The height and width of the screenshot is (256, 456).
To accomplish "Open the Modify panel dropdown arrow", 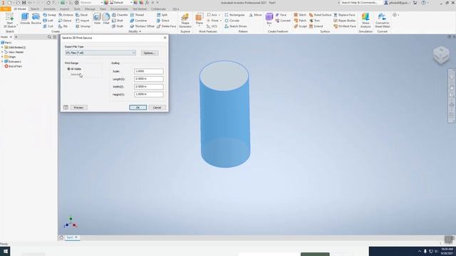I will [x=140, y=31].
